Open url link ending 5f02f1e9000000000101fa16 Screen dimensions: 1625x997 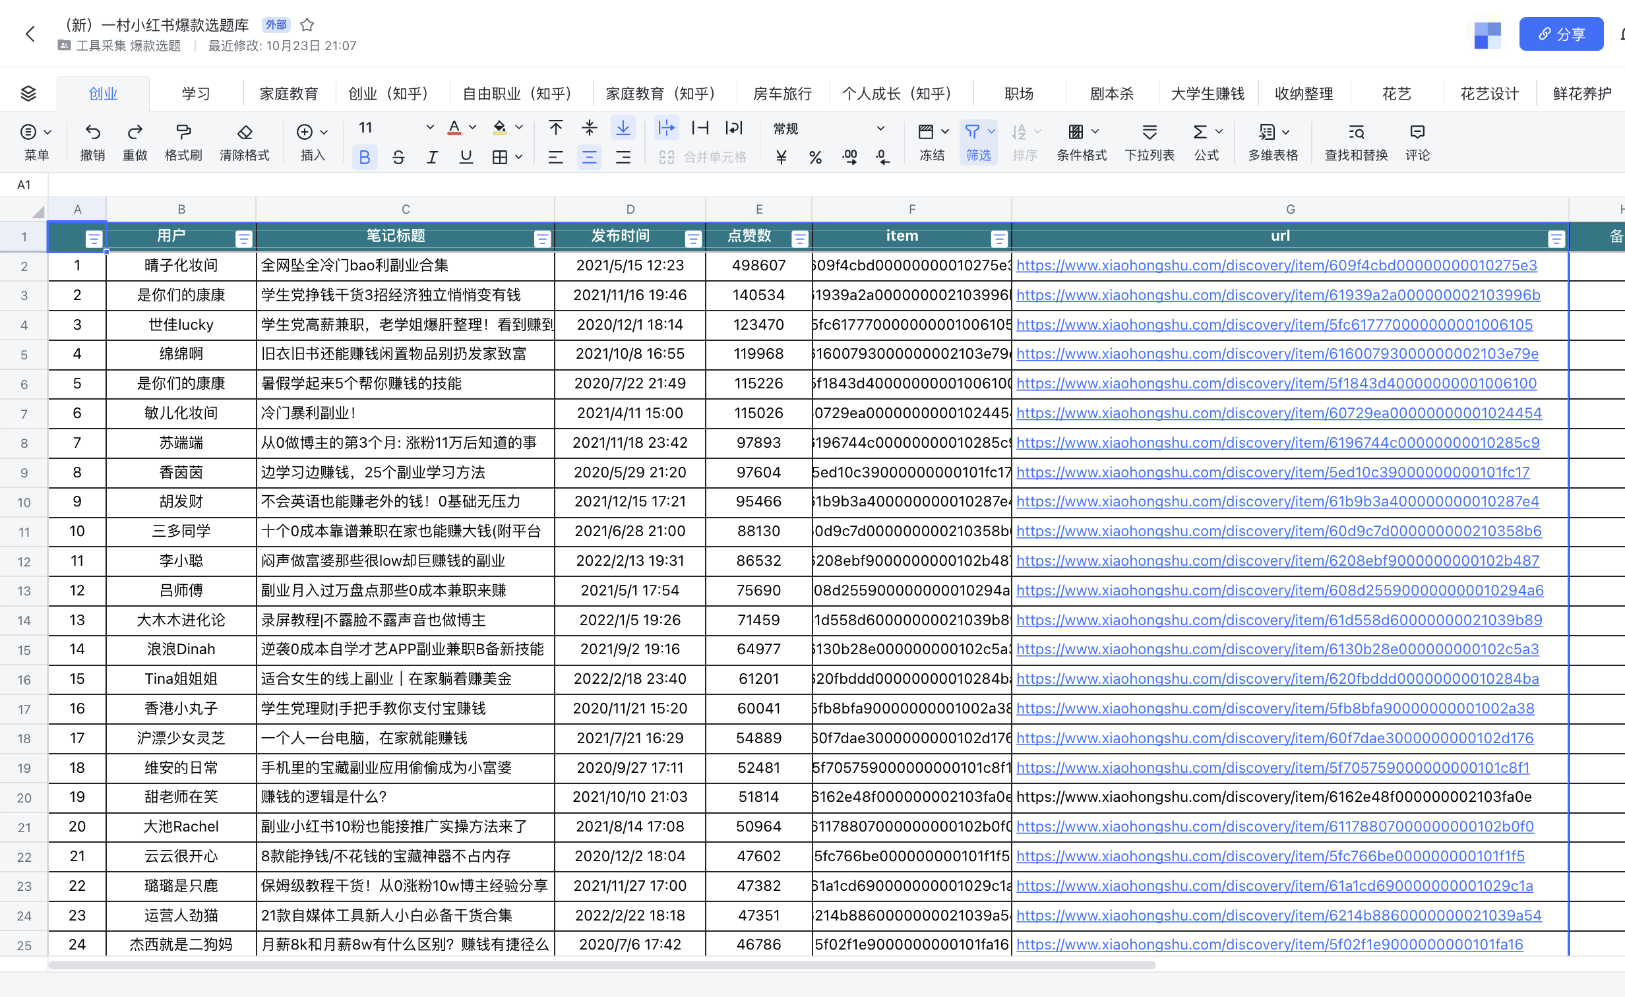point(1270,944)
